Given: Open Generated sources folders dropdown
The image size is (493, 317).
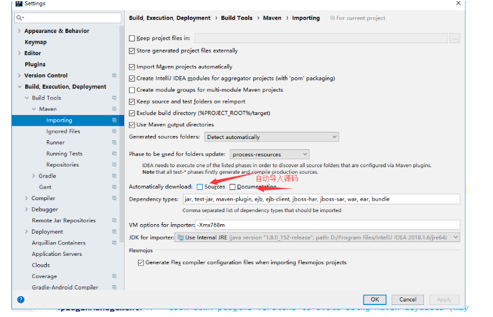Looking at the screenshot, I should pos(272,137).
